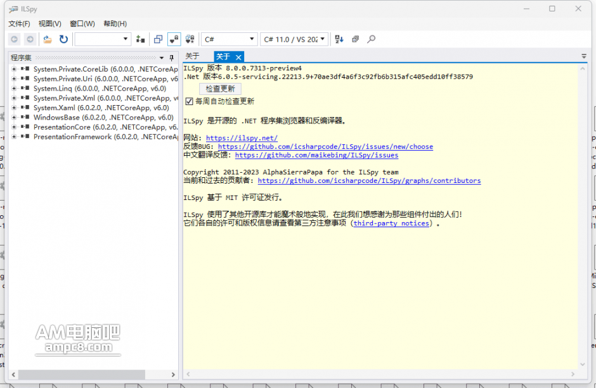Click the System.Private.CoreLib assembly icon

(x=25, y=68)
